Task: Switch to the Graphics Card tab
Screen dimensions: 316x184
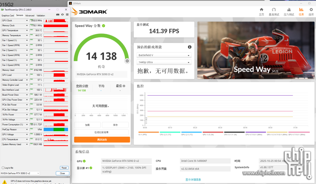Action: (8, 15)
